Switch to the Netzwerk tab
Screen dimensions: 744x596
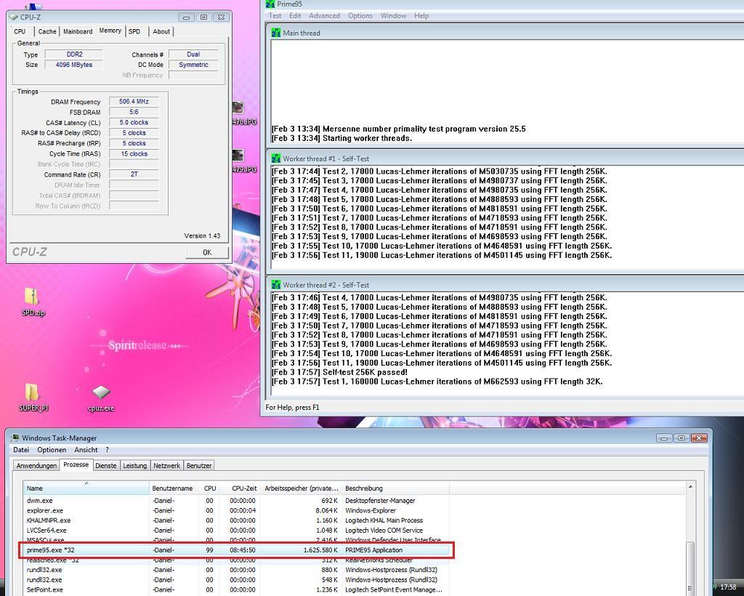coord(166,465)
